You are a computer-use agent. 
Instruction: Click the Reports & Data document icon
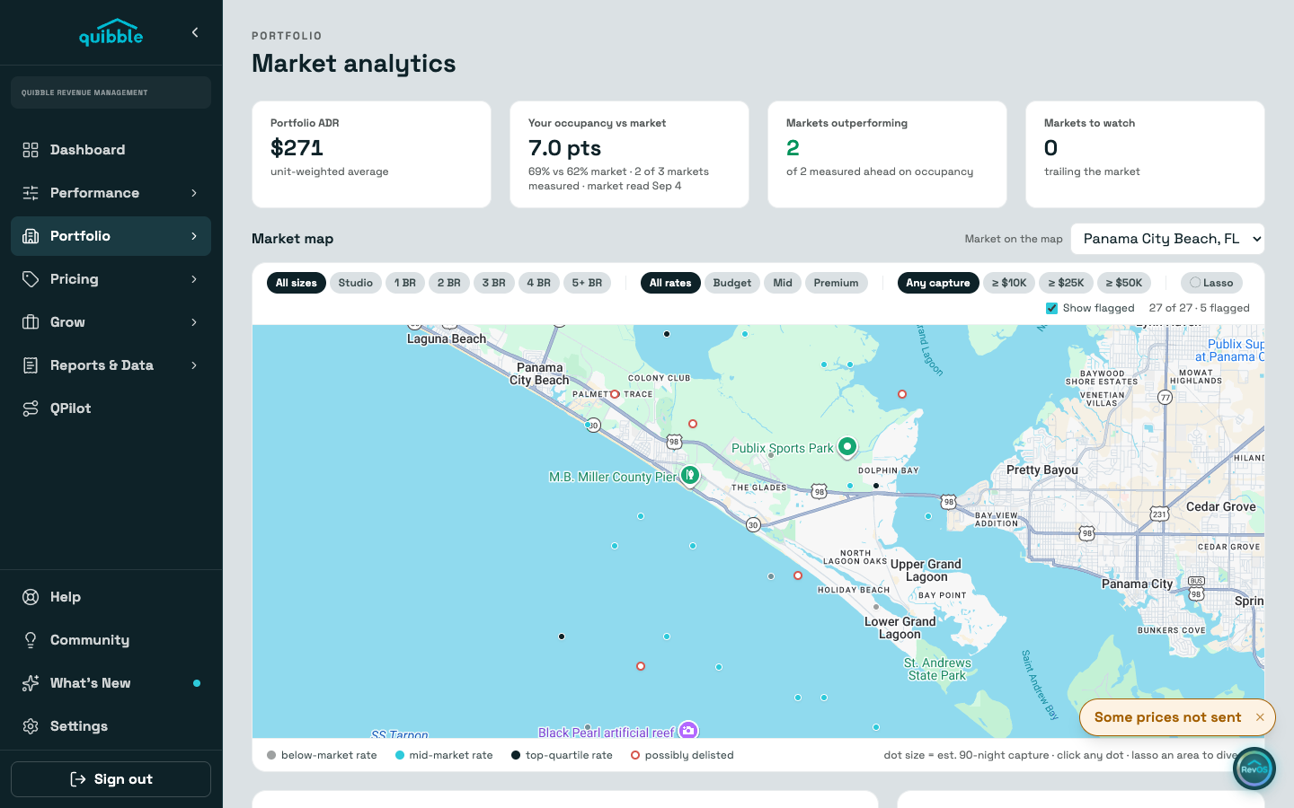pos(31,365)
